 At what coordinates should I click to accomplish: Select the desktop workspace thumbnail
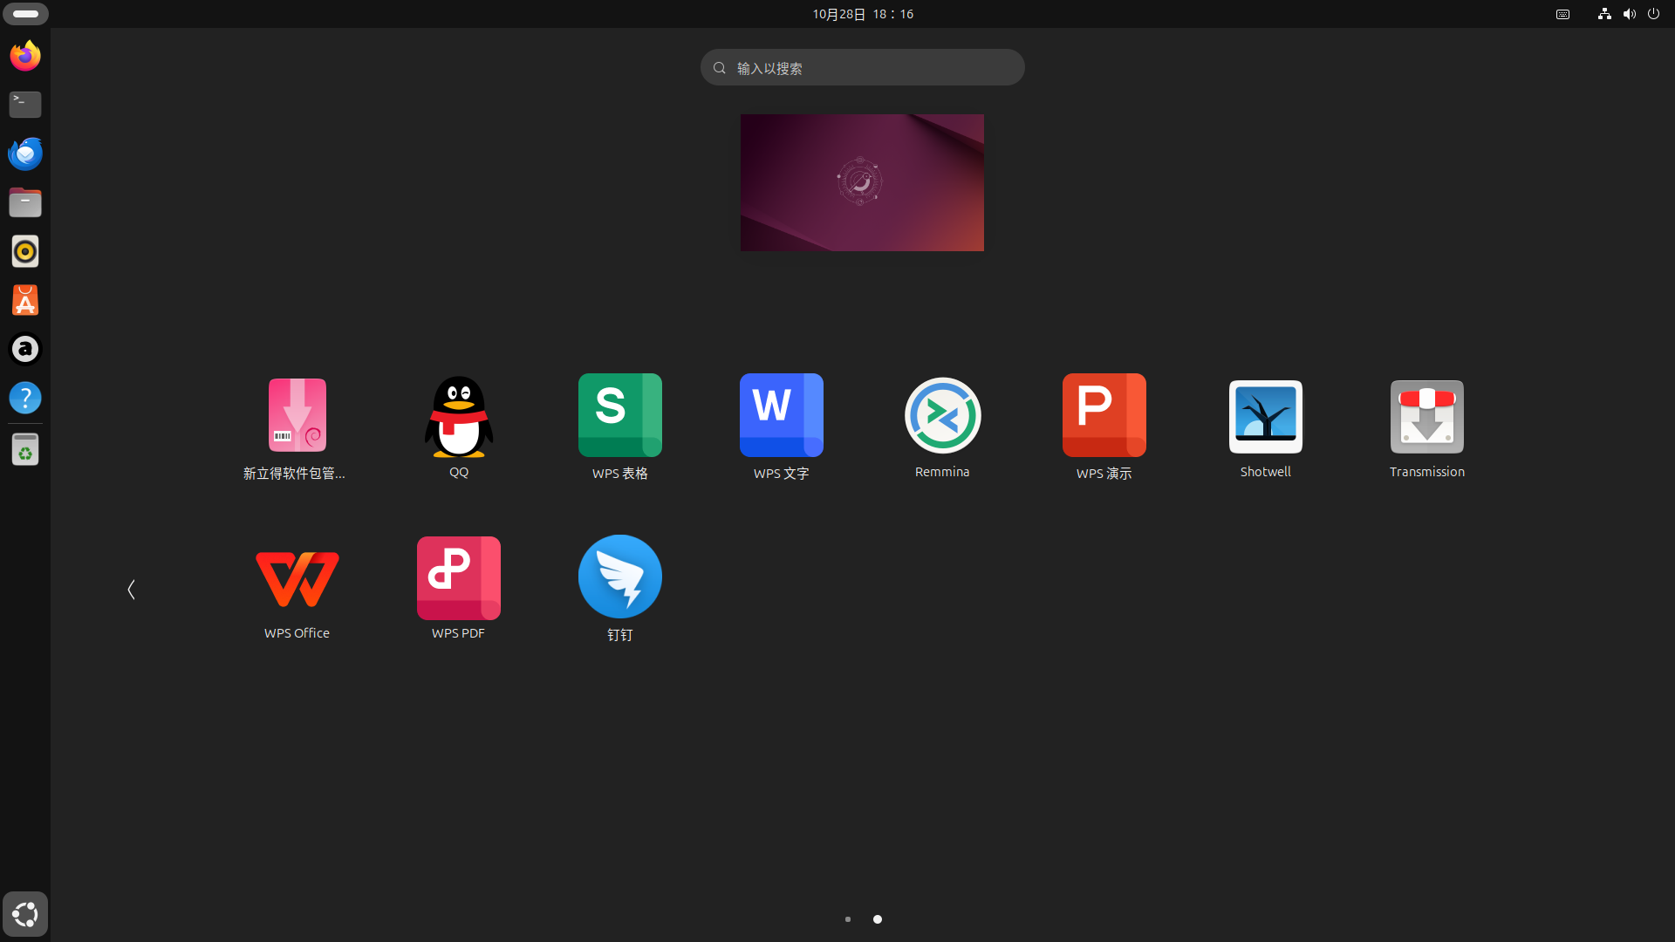click(862, 182)
